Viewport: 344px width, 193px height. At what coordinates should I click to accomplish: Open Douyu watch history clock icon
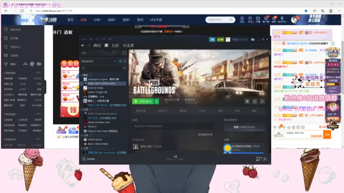coord(242,19)
